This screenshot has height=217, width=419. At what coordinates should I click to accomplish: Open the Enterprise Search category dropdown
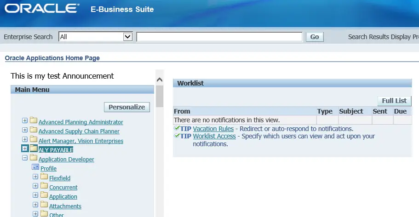click(x=95, y=37)
